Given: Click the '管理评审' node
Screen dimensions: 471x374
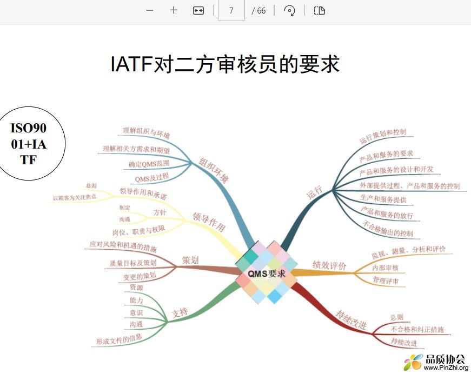Looking at the screenshot, I should 386,280.
